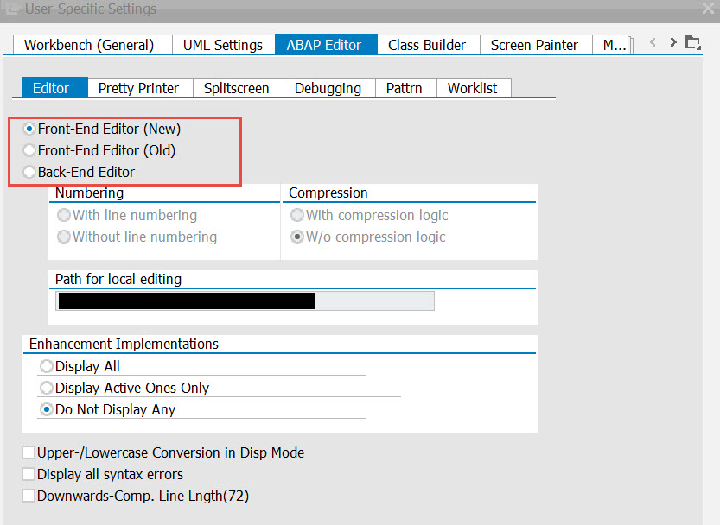Image resolution: width=720 pixels, height=525 pixels.
Task: Close the User-Specific Settings dialog
Action: pos(709,8)
